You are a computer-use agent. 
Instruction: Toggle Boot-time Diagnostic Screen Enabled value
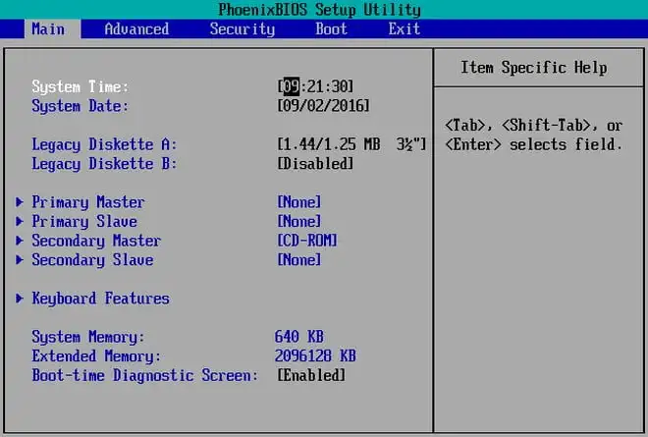click(311, 375)
